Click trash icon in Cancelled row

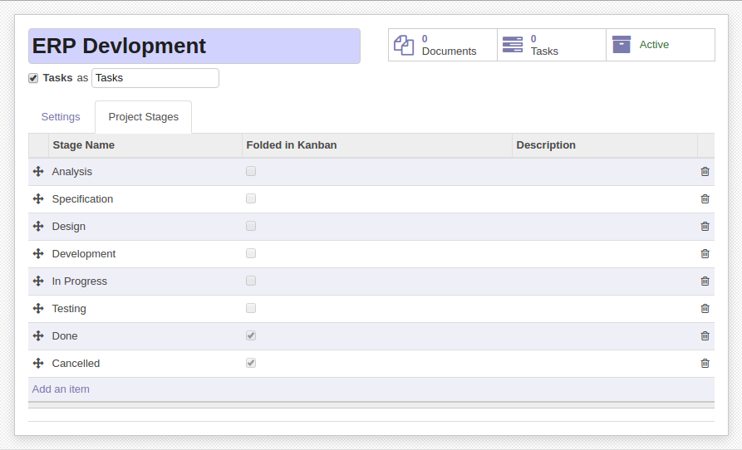coord(705,364)
